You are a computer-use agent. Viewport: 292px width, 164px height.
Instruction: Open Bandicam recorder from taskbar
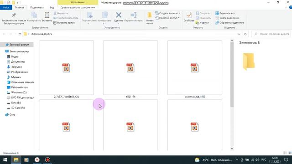click(x=47, y=160)
